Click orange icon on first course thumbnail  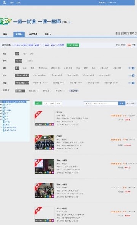(50, 124)
